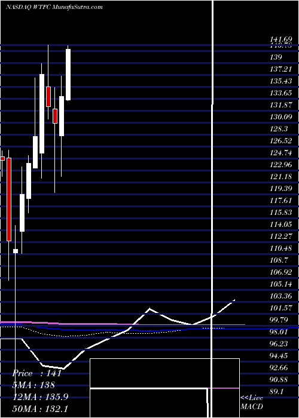Click the 101.57 price axis label
The image size is (299, 418).
point(281,308)
